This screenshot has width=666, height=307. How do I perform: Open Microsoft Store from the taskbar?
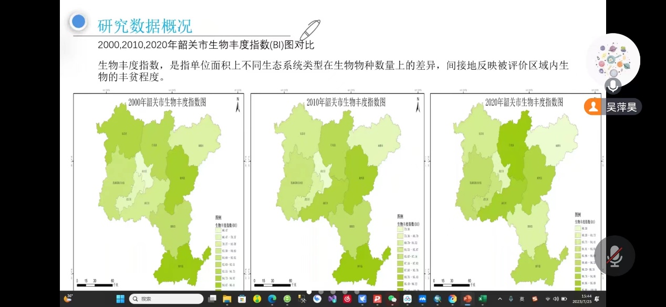(242, 299)
